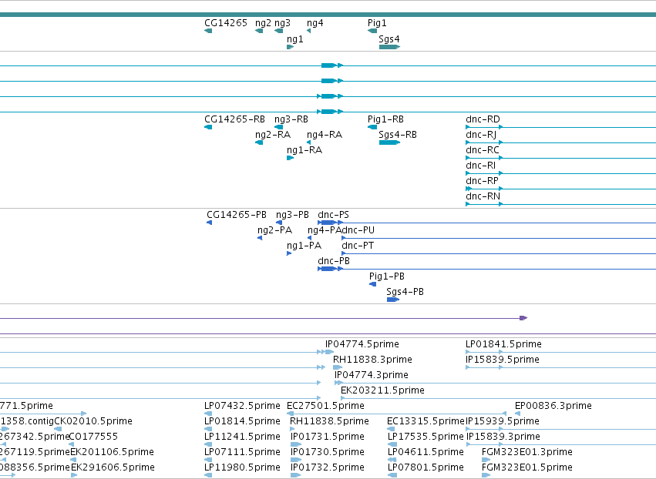Select transcript ng2-RA
656x479 pixels.
coord(273,135)
